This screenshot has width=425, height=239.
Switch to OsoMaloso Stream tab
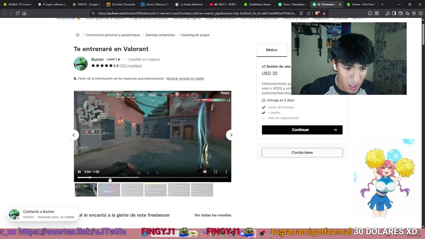[x=258, y=4]
